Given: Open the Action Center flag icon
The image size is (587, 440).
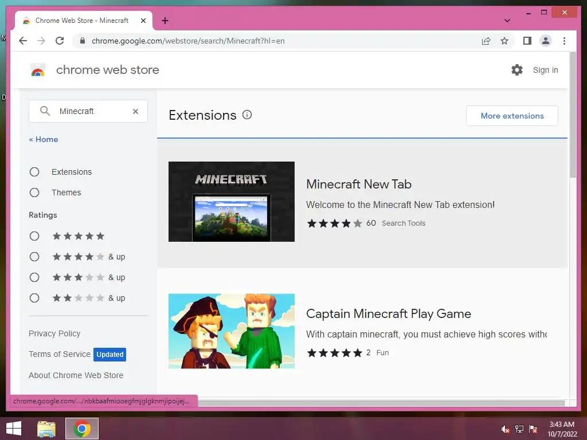Looking at the screenshot, I should point(533,429).
